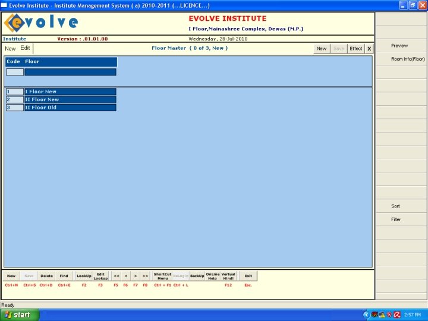Click code cell 2 in the floor list
Viewport: 428px width, 321px height.
(15, 100)
